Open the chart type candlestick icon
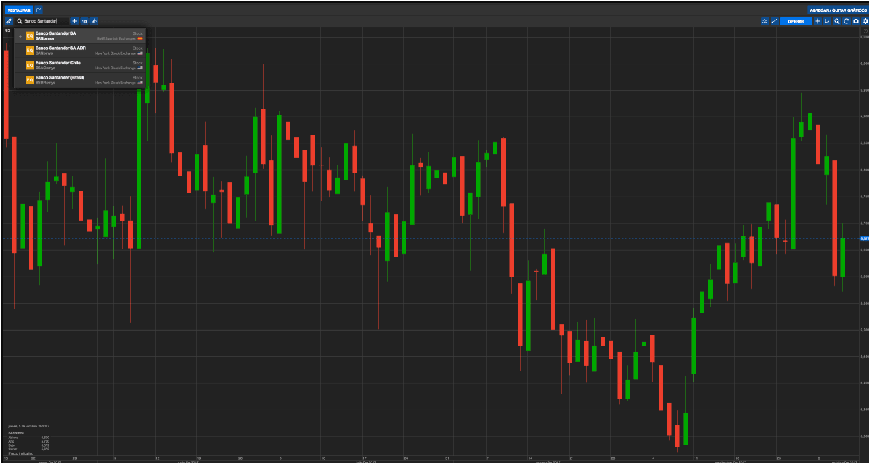This screenshot has width=869, height=463. 94,21
